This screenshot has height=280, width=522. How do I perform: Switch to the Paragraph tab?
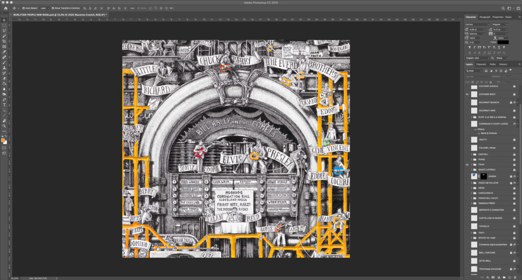(x=485, y=17)
